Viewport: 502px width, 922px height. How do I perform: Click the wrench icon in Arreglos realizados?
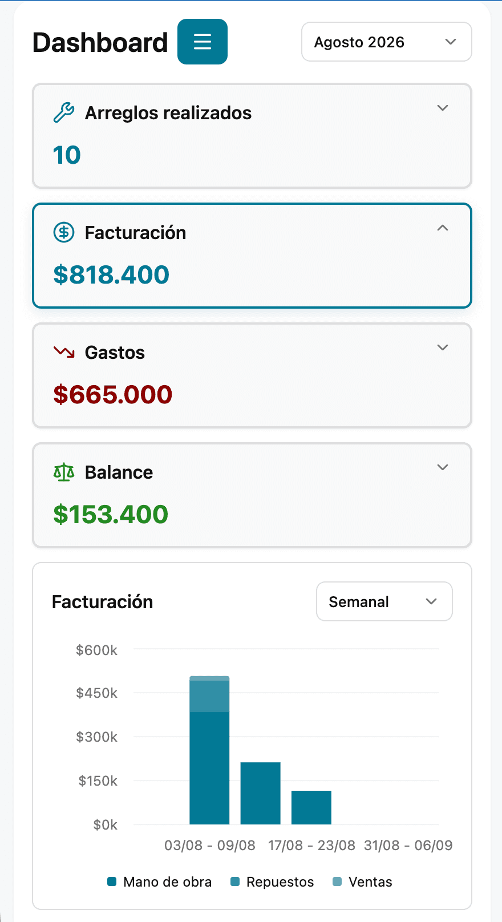tap(64, 112)
